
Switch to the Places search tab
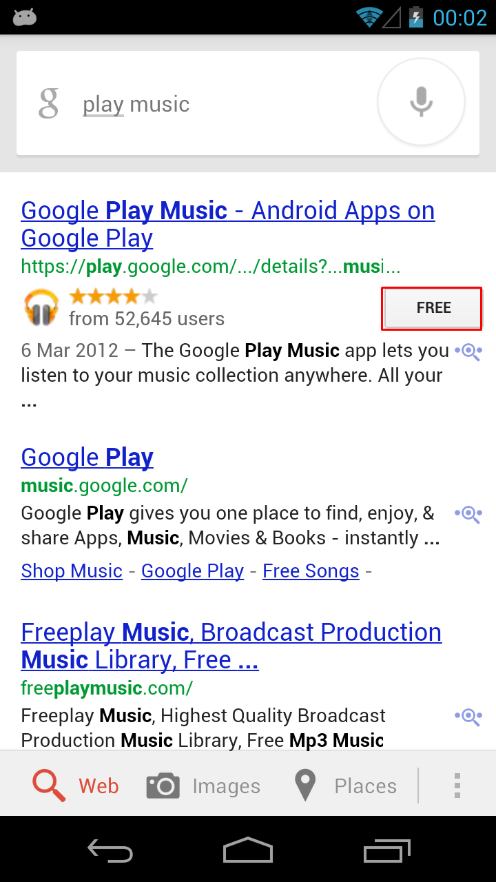(x=346, y=786)
